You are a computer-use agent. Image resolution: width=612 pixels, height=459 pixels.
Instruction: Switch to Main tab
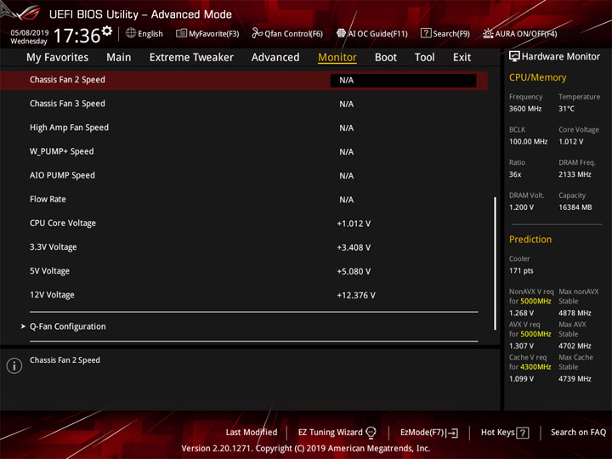point(119,58)
